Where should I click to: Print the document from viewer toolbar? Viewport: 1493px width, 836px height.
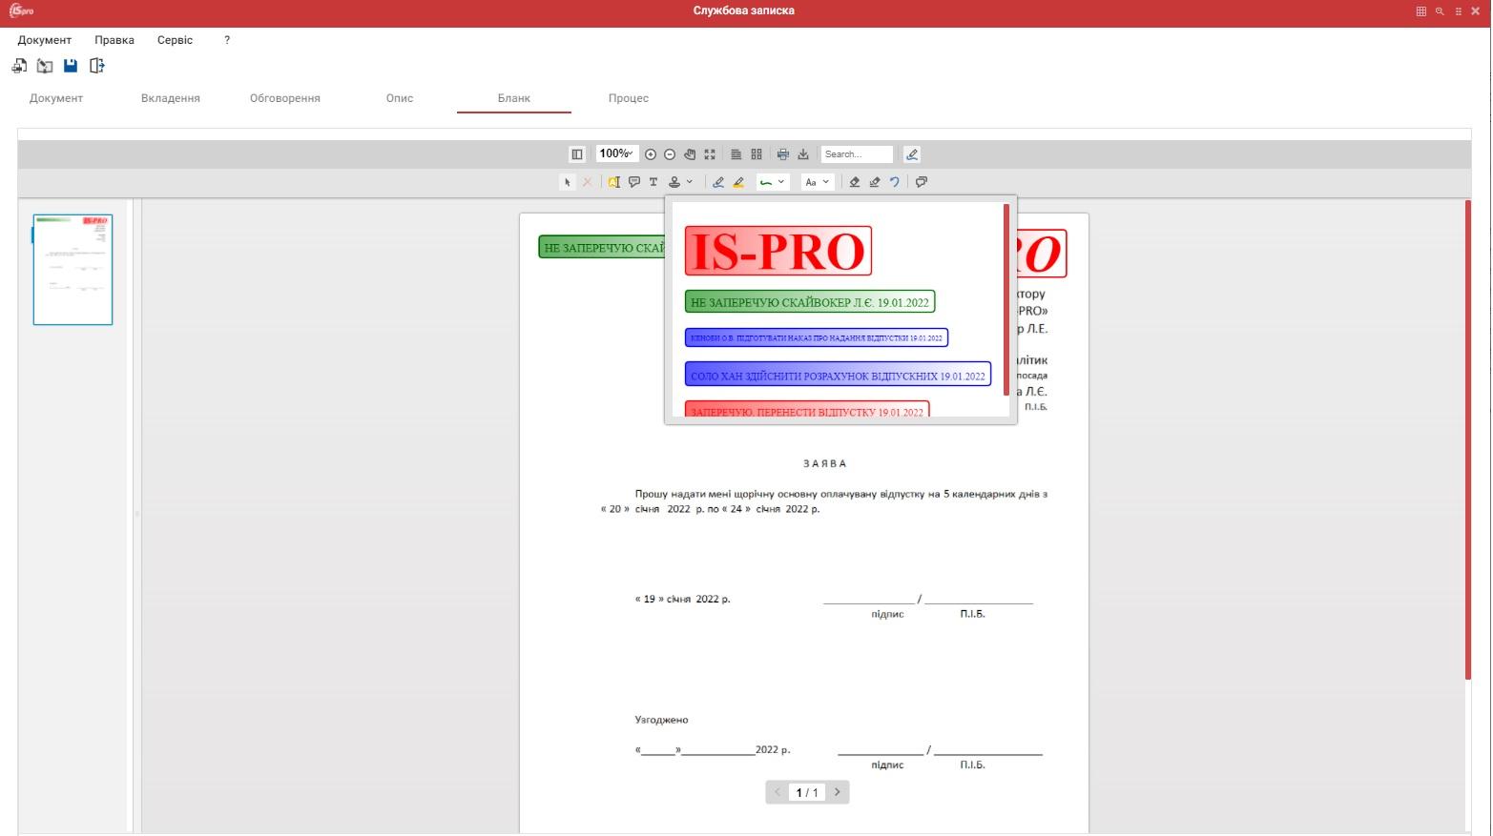[x=783, y=154]
